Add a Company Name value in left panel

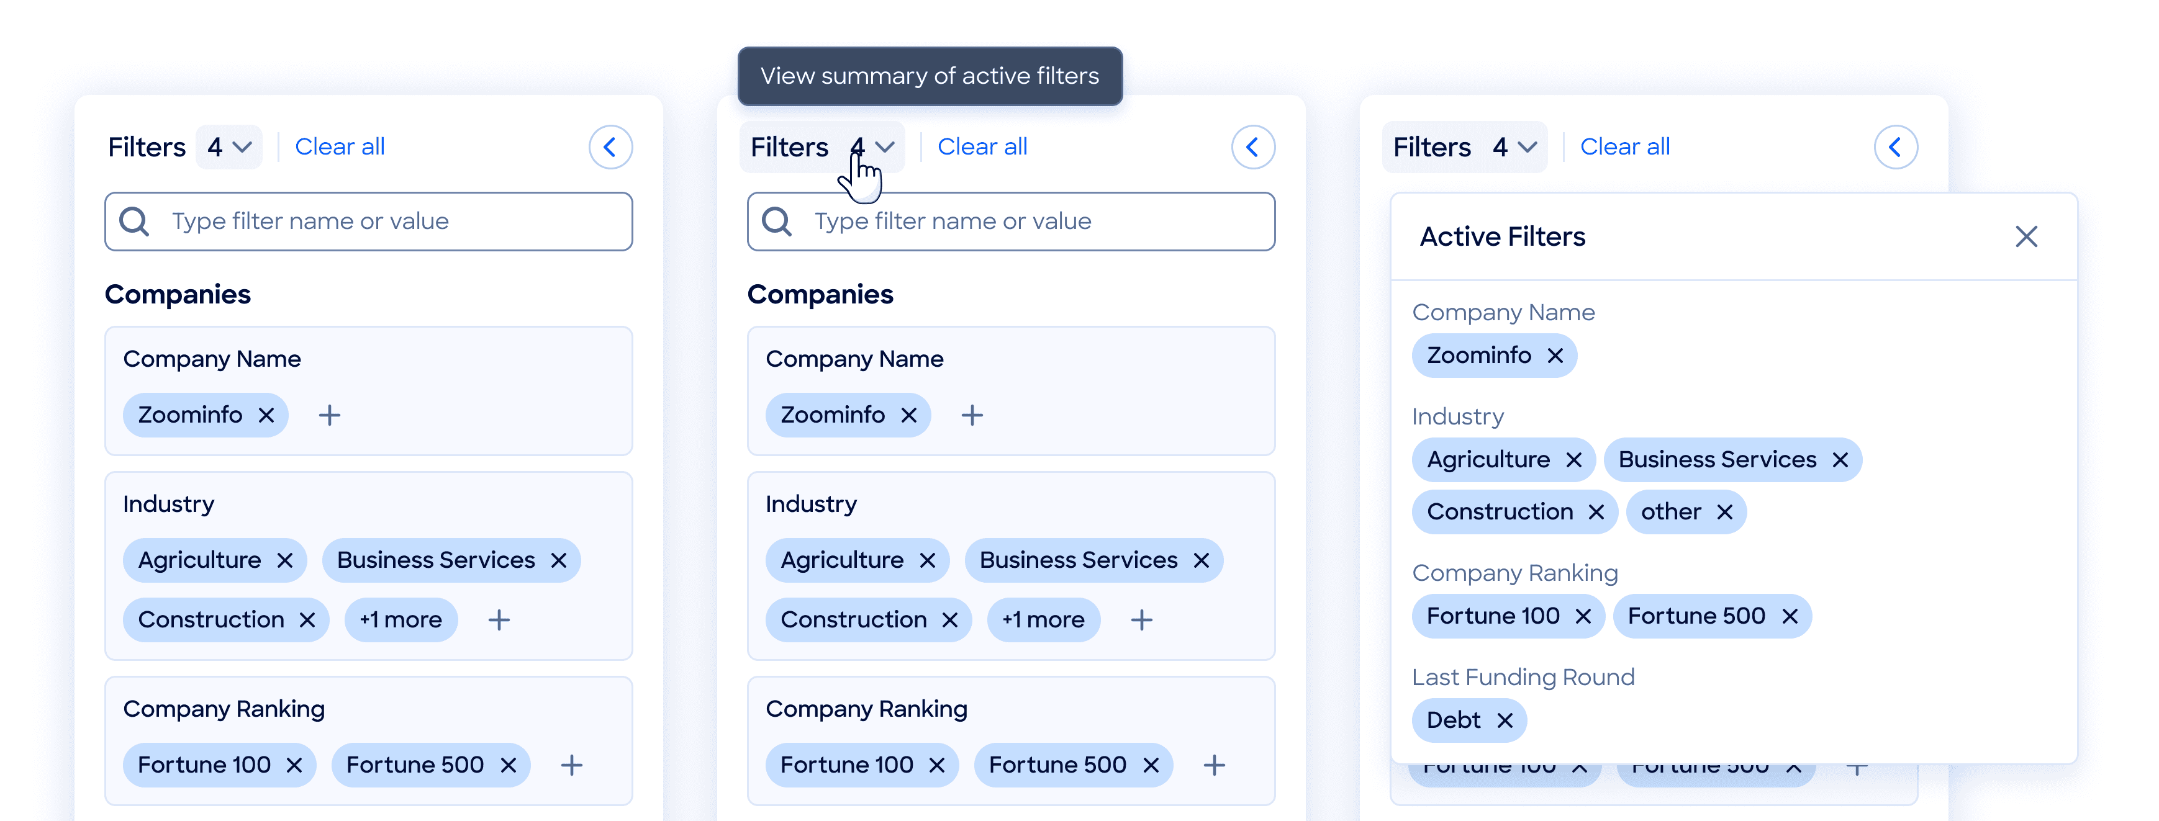click(329, 416)
